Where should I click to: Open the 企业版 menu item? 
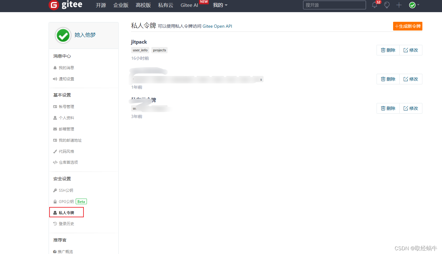pos(121,5)
